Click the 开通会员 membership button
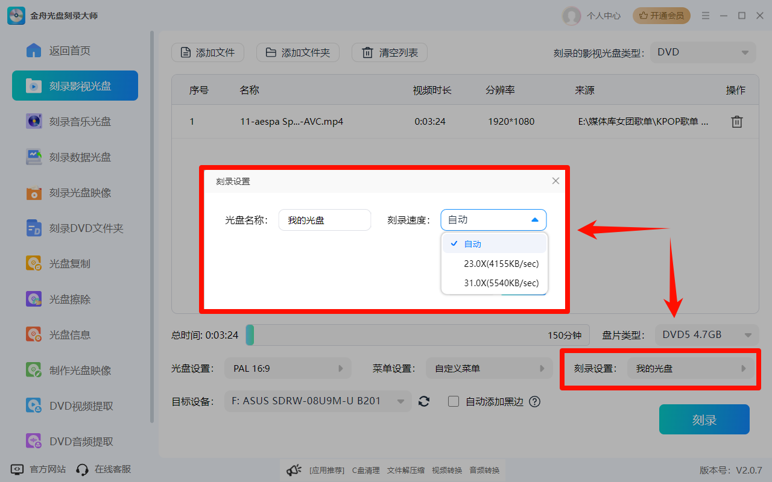This screenshot has height=482, width=772. 662,16
